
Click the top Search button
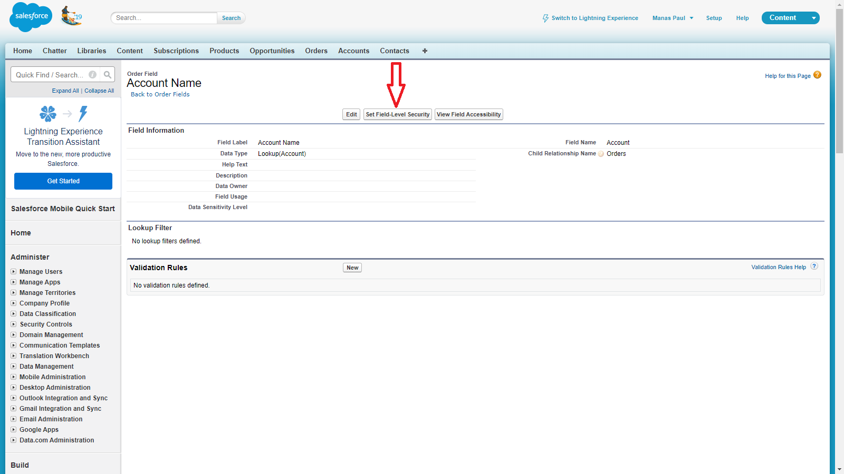(x=231, y=18)
